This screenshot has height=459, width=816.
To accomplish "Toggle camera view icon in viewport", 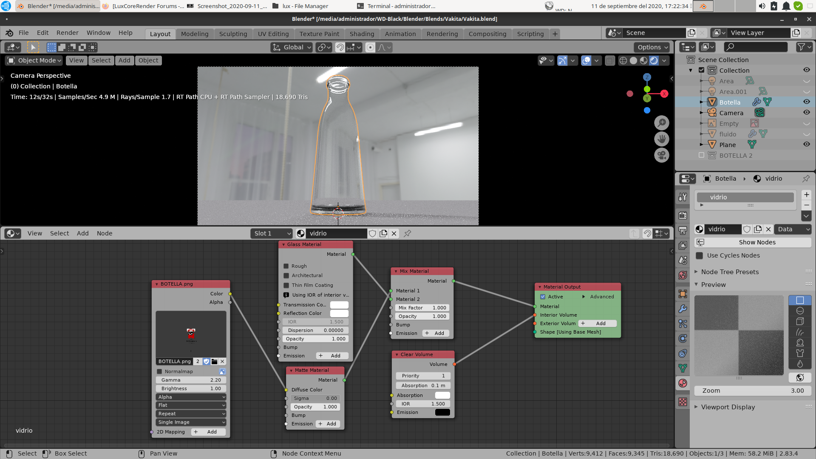I will point(662,155).
